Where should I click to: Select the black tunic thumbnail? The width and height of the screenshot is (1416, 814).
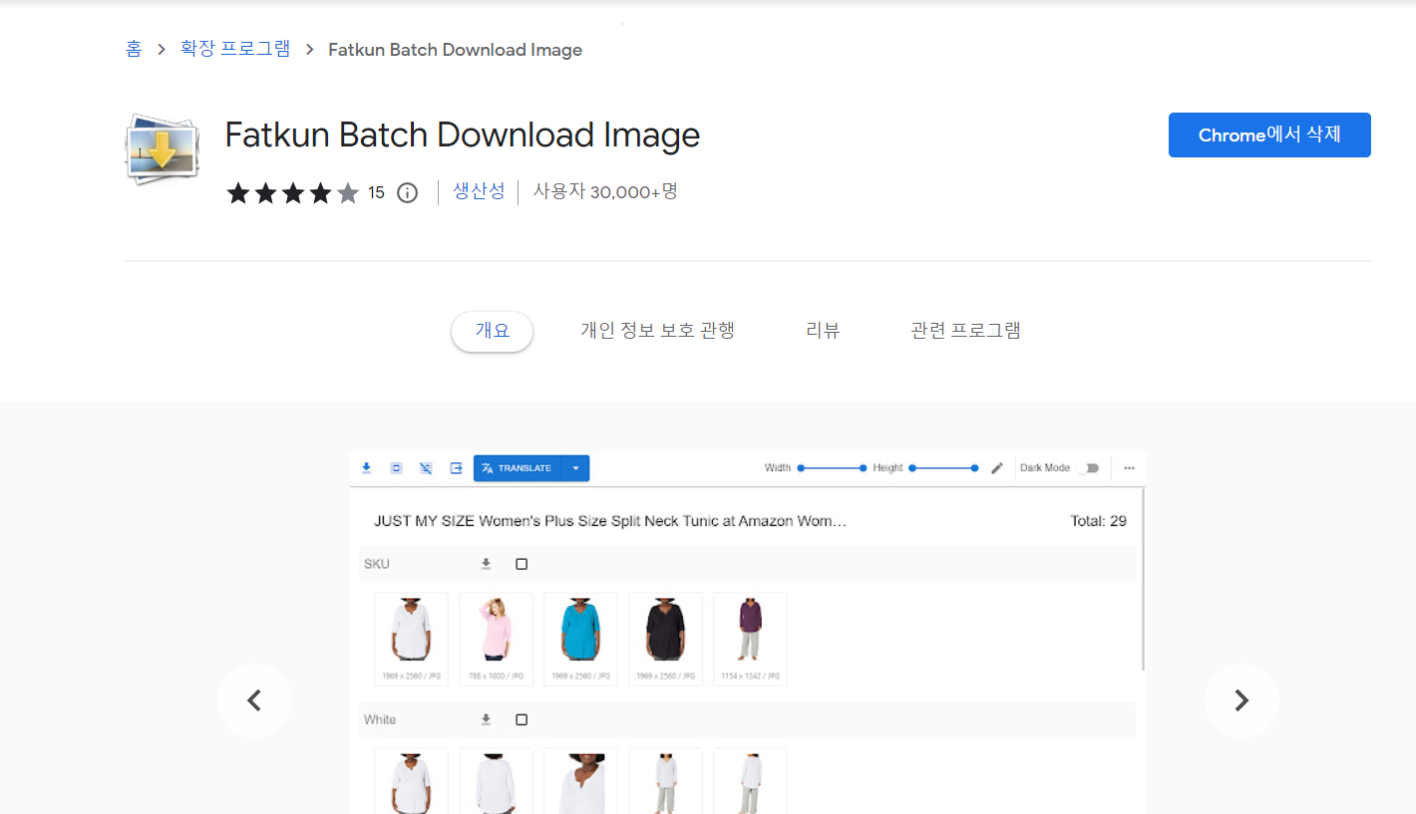tap(665, 640)
